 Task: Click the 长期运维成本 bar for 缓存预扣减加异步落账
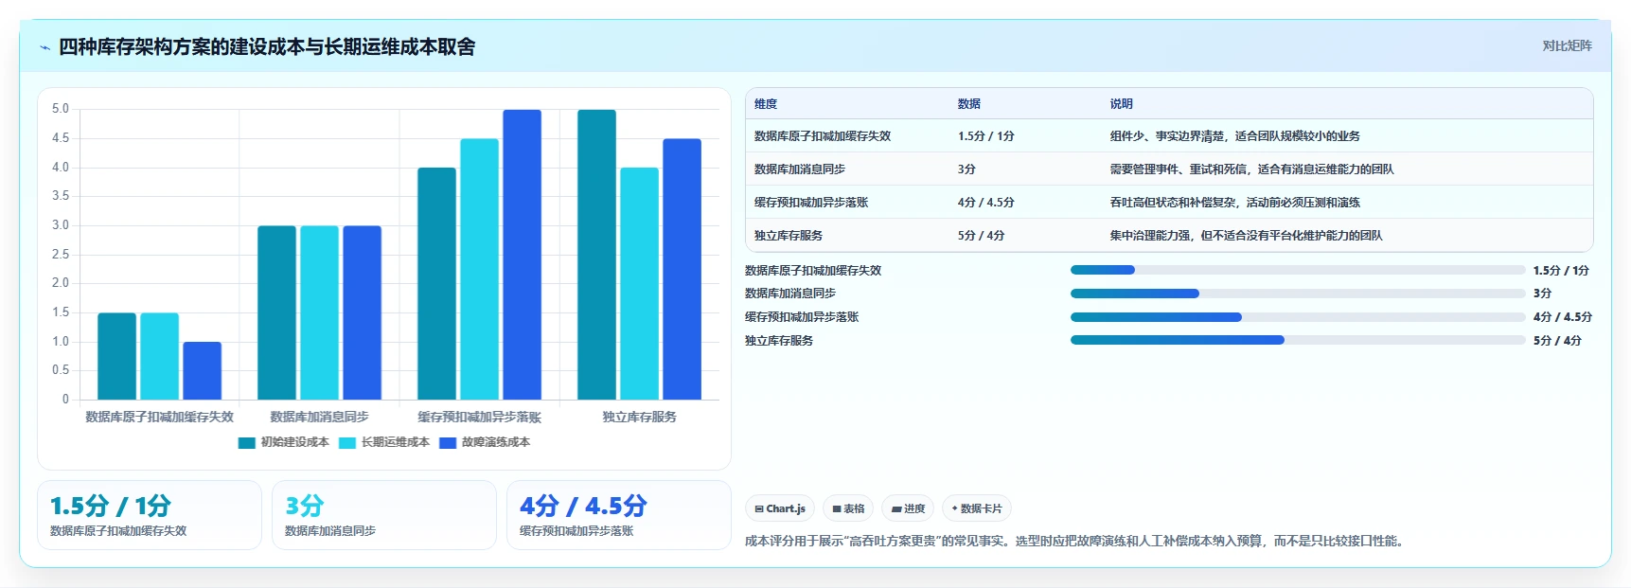479,269
